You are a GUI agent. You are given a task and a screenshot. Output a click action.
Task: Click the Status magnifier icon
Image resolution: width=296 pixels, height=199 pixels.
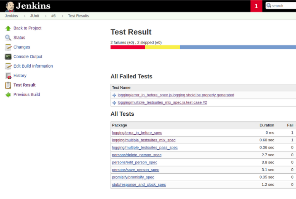pos(8,38)
